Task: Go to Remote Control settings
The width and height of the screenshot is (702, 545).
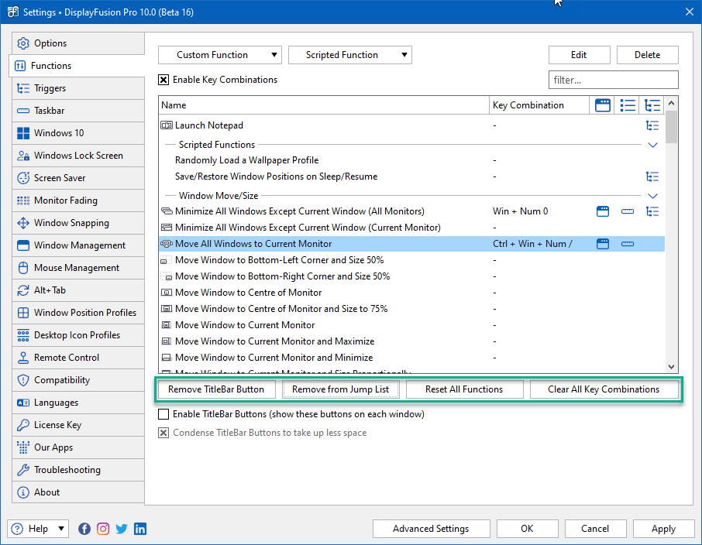Action: (78, 358)
